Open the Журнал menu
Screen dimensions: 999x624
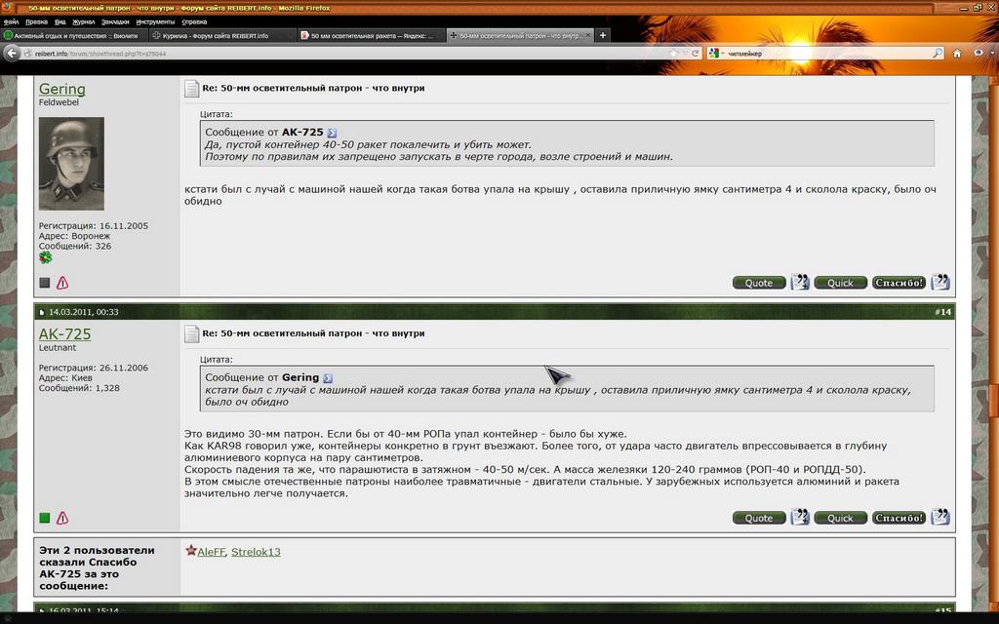[84, 21]
